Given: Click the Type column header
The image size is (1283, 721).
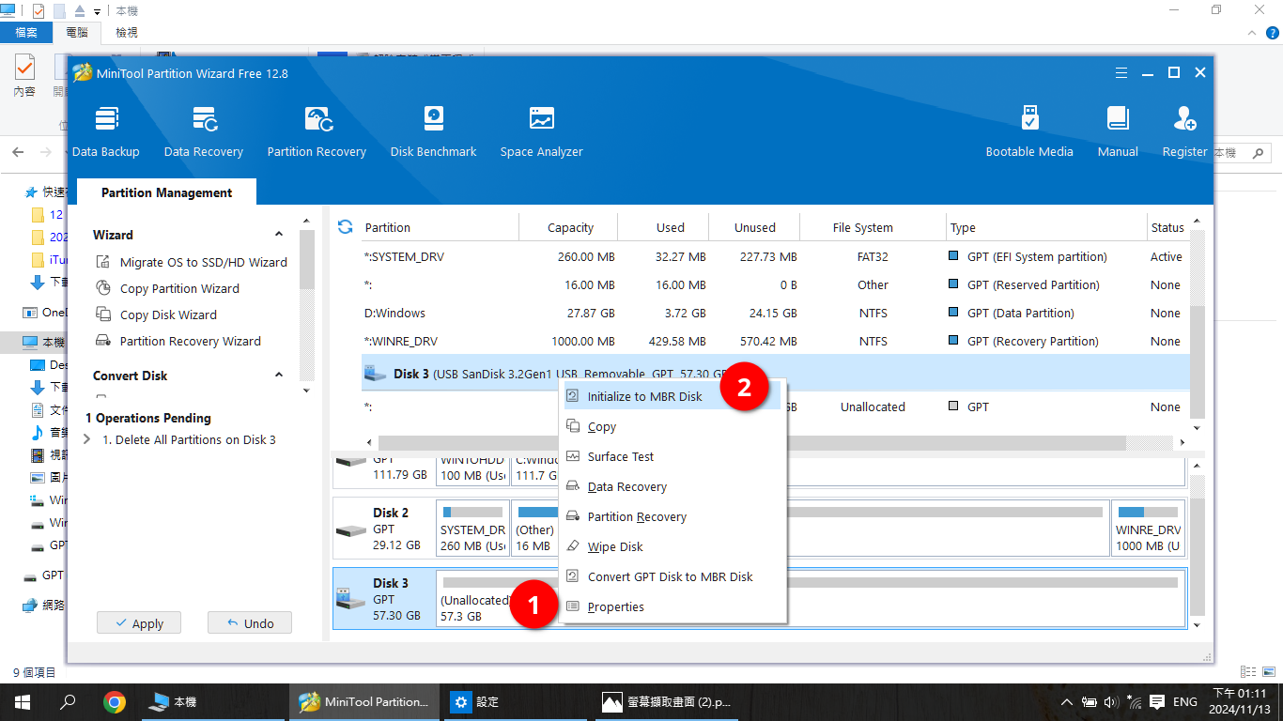Looking at the screenshot, I should tap(1046, 227).
